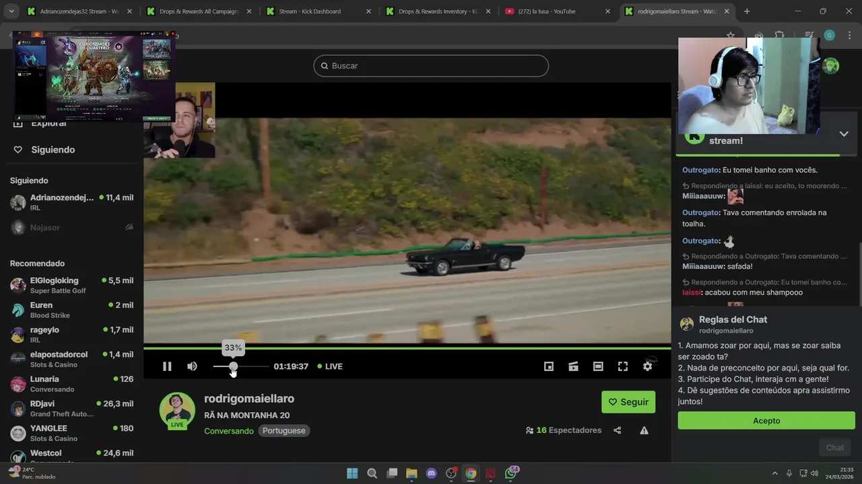Open Windows taskbar search

click(x=372, y=473)
